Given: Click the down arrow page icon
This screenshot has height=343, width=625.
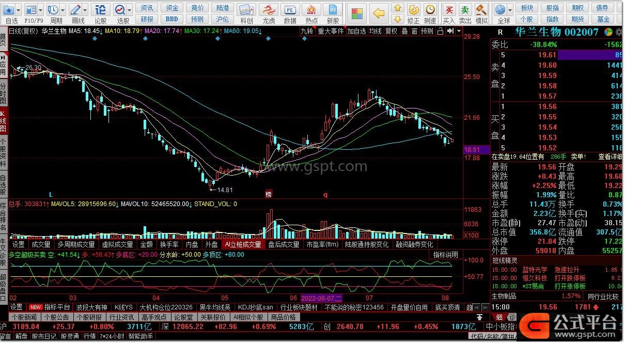Looking at the screenshot, I should click(x=397, y=19).
